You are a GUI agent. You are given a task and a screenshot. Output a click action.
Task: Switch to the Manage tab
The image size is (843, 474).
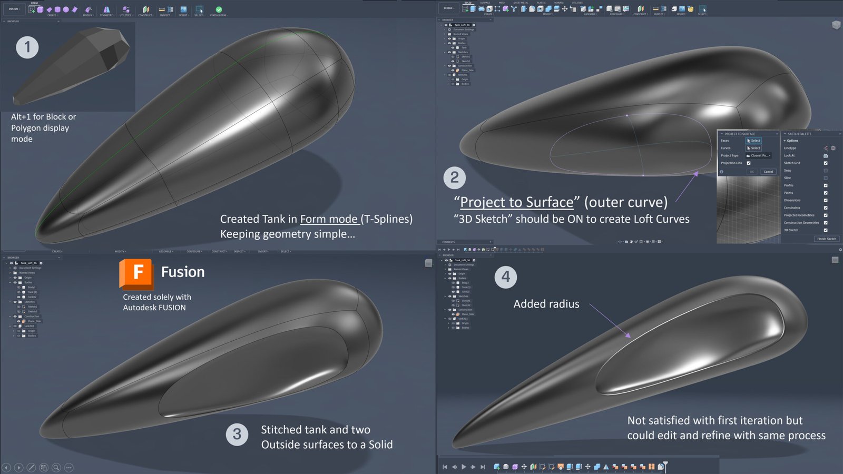click(x=559, y=3)
